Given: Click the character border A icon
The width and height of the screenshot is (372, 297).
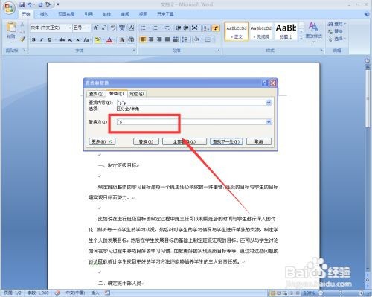Looking at the screenshot, I should click(131, 28).
